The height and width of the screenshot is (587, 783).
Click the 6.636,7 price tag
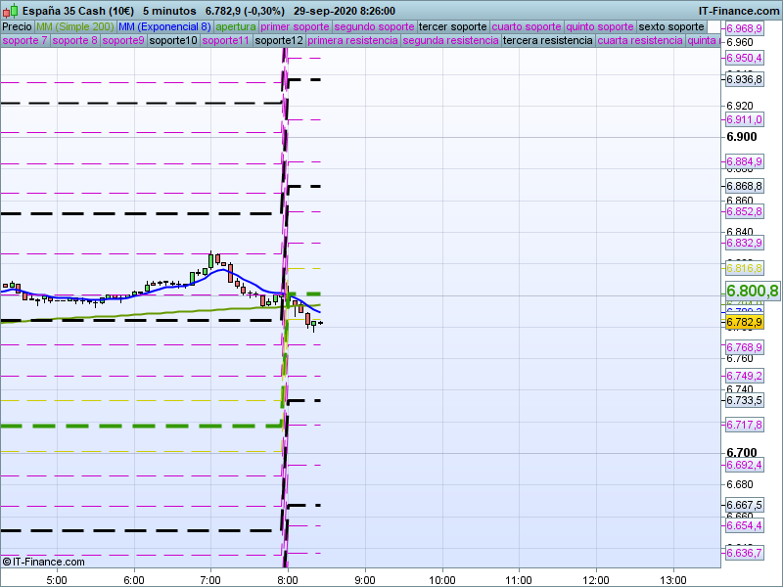(x=744, y=553)
